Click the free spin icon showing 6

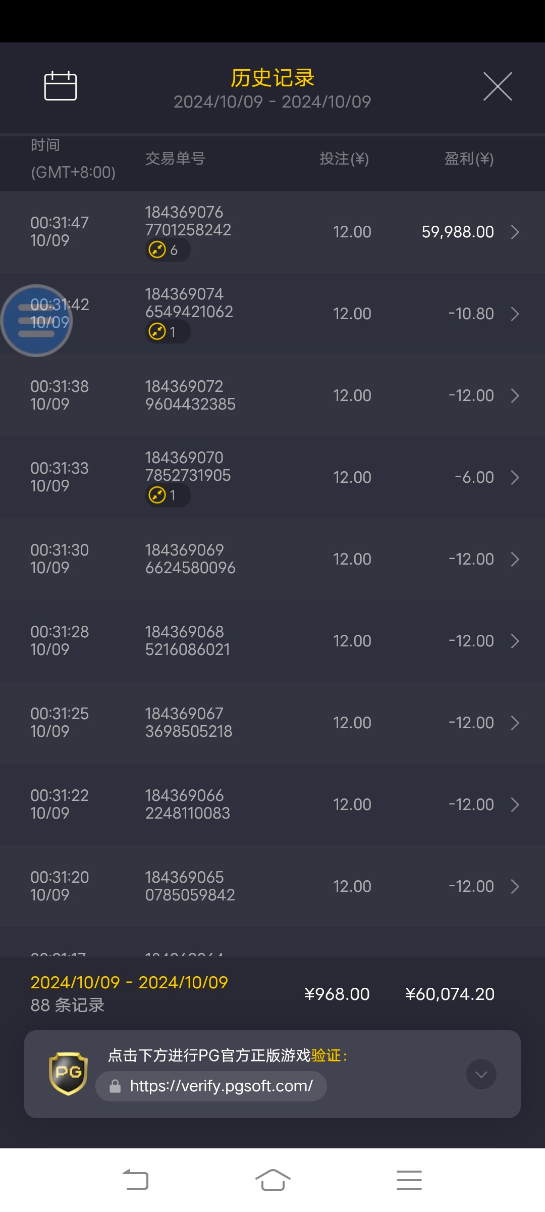tap(158, 250)
